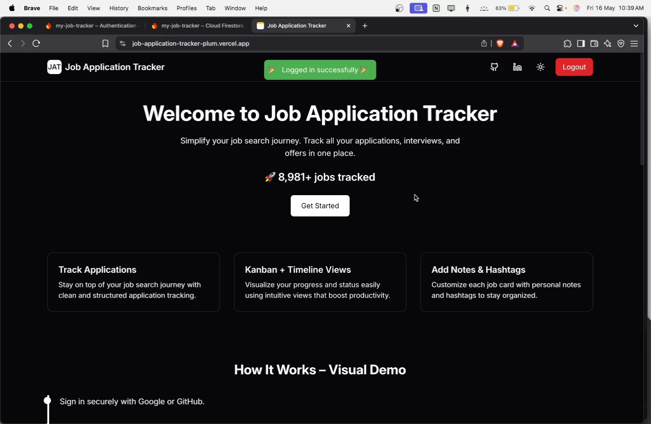Click the screen mirroring display icon
651x424 pixels.
pyautogui.click(x=451, y=8)
